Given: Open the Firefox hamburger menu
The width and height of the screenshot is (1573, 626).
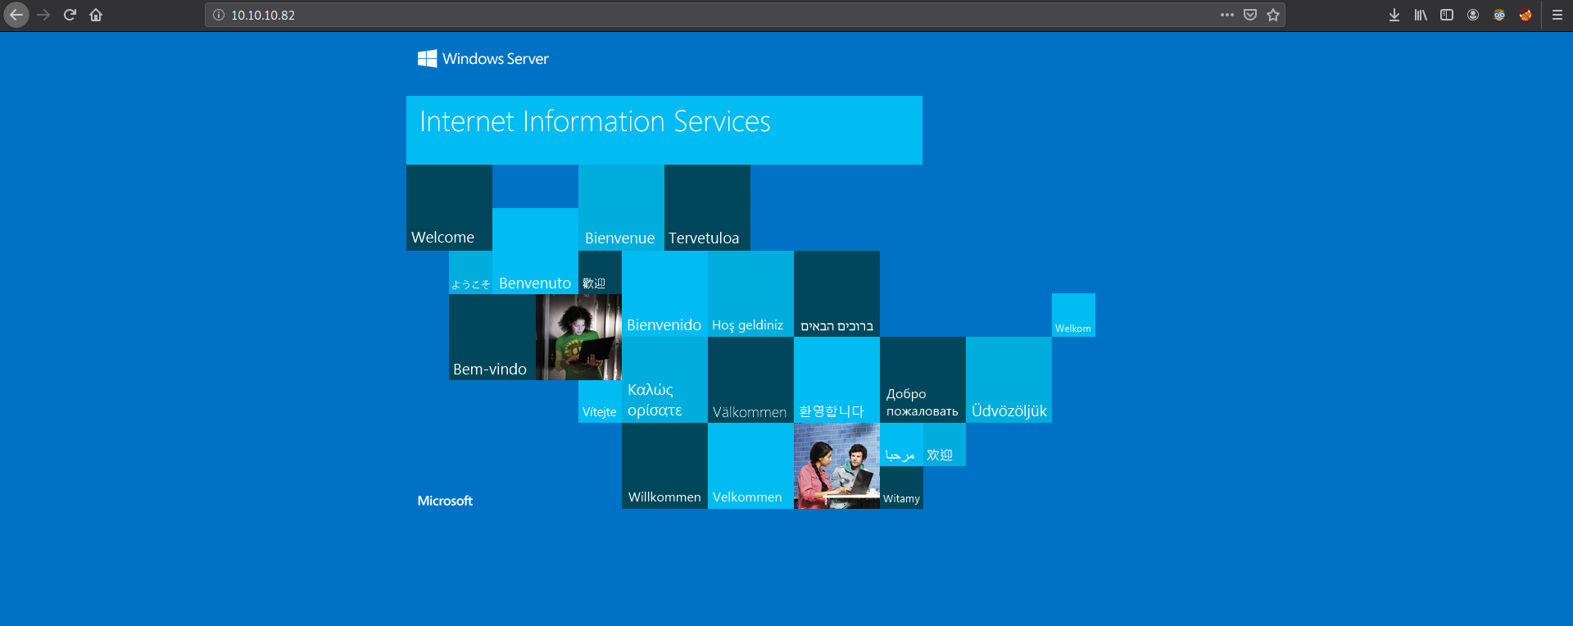Looking at the screenshot, I should tap(1557, 15).
